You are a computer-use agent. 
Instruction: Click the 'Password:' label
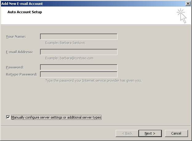15,67
